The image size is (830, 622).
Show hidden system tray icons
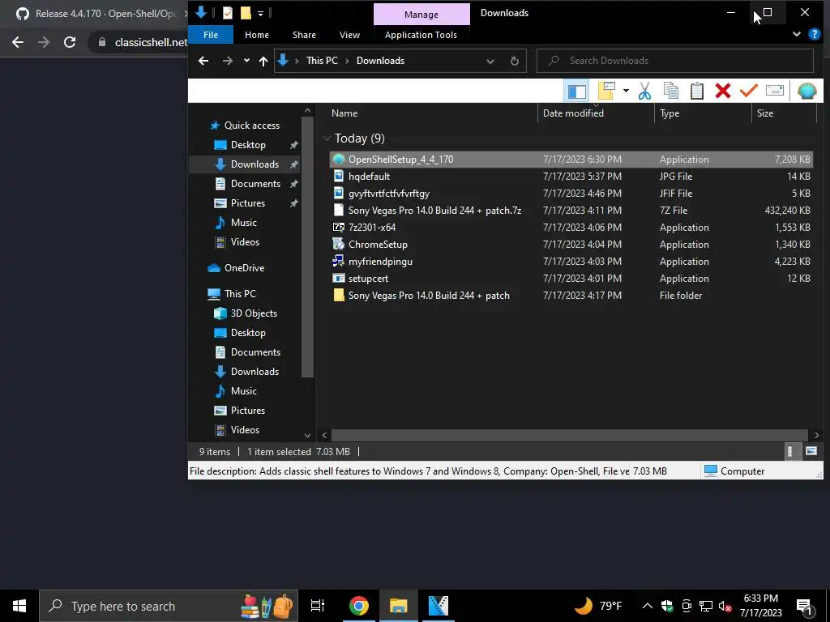[x=647, y=606]
